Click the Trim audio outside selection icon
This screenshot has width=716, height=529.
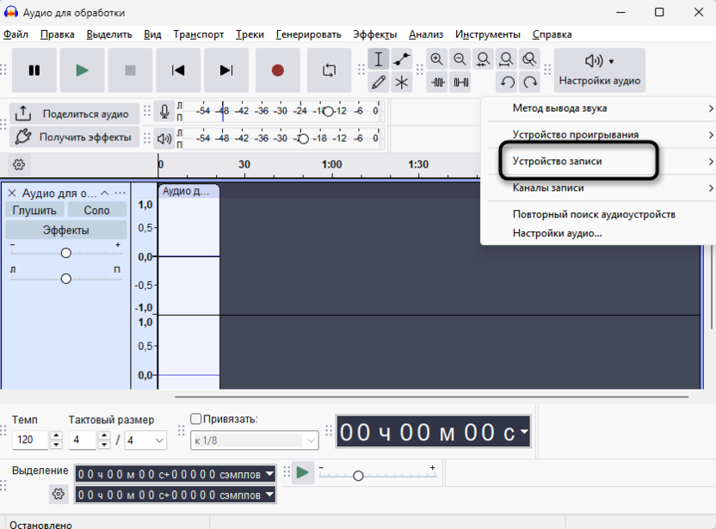pos(437,83)
